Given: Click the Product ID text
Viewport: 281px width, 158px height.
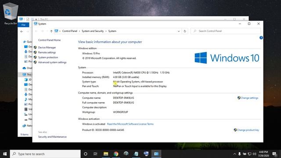Looking at the screenshot, I should [103, 130].
